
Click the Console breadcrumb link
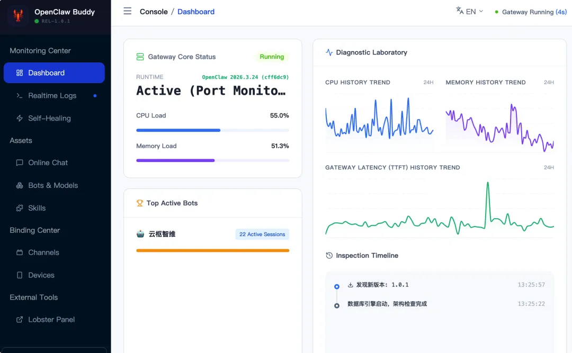(154, 12)
